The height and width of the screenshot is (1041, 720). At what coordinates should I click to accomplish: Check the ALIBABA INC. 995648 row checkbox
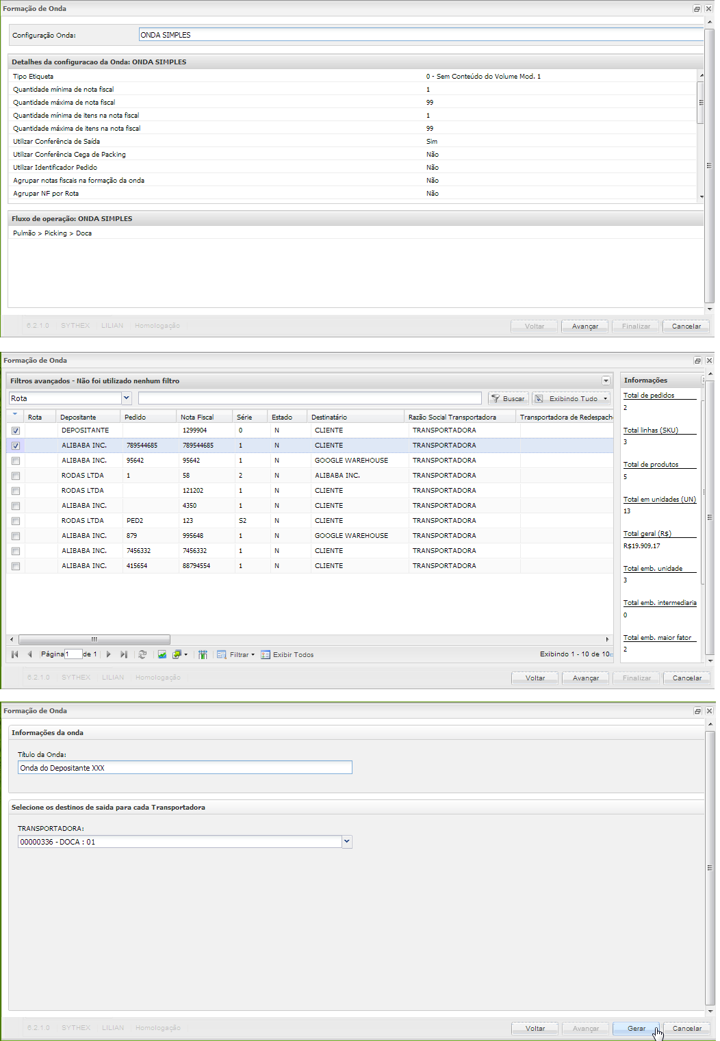point(16,536)
